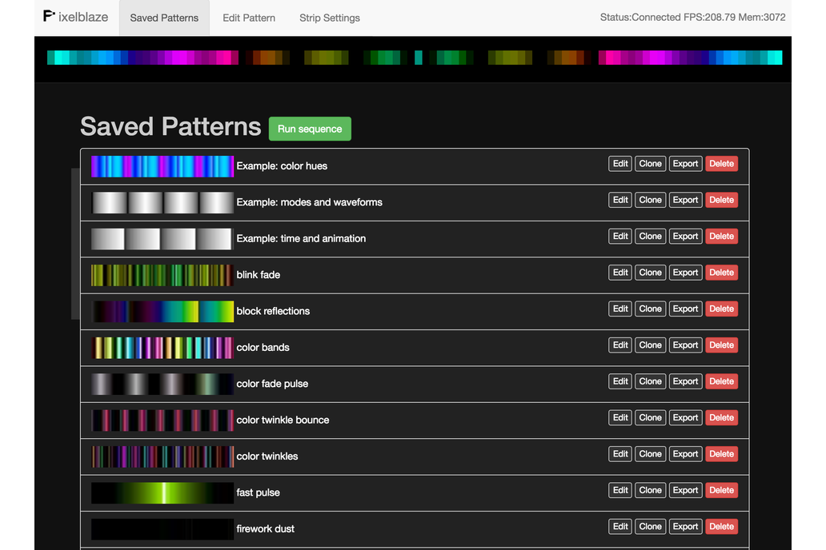Click the 'blink fade' pattern name
This screenshot has height=550, width=826.
pyautogui.click(x=258, y=275)
